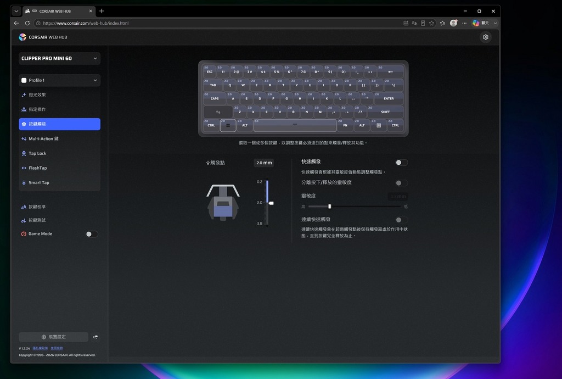Screen dimensions: 562x379
Task: Click browser back arrow
Action: (x=16, y=23)
